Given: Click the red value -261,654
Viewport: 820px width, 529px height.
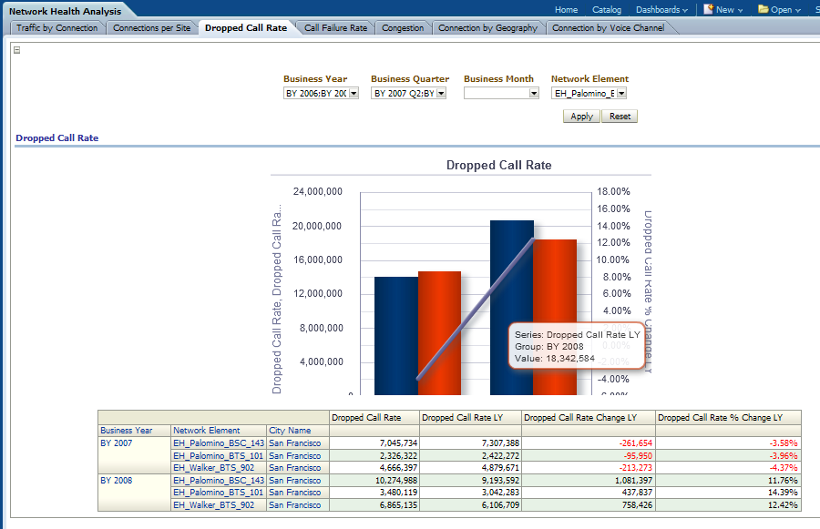Looking at the screenshot, I should tap(636, 443).
